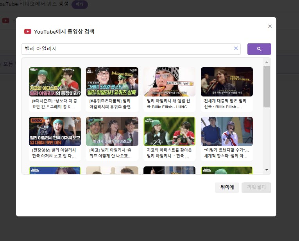The height and width of the screenshot is (241, 299).
Task: Click the YouTube logo in dialog header
Action: [28, 32]
